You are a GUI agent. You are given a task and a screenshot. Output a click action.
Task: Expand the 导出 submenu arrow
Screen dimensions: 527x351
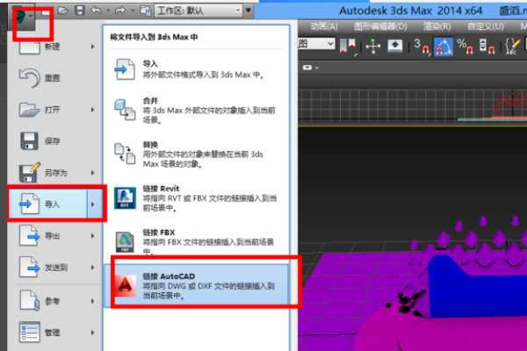(93, 236)
